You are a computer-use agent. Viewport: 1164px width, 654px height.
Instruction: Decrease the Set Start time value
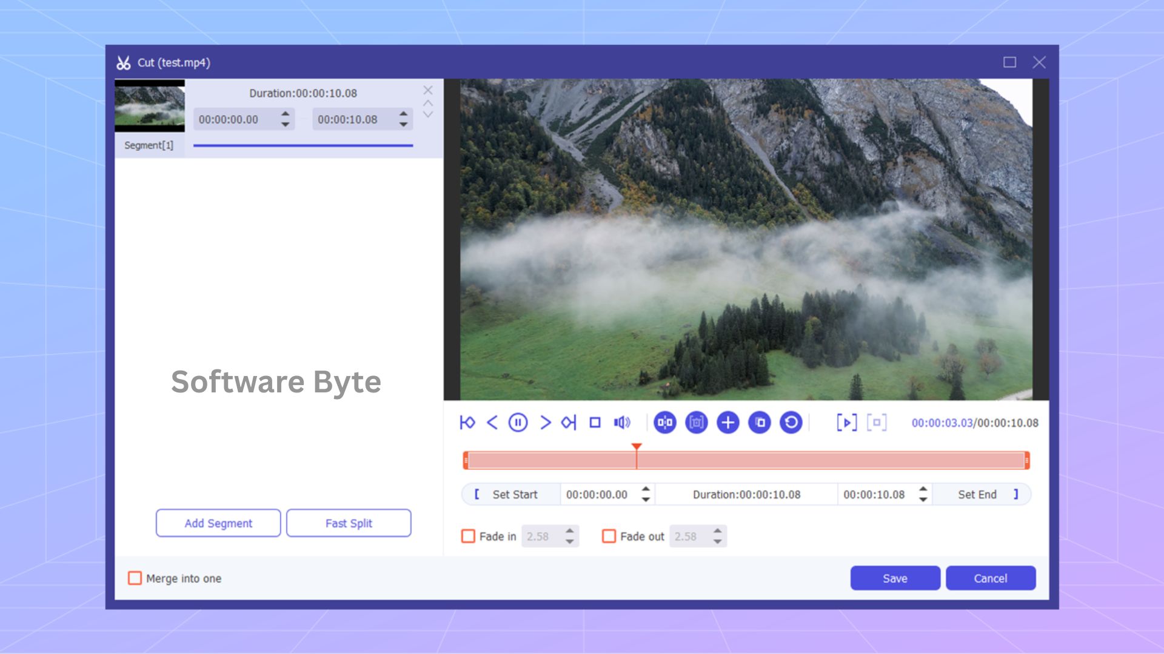[646, 500]
